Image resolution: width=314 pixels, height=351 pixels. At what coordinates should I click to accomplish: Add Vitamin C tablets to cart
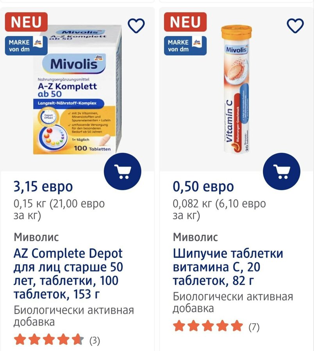tap(282, 171)
